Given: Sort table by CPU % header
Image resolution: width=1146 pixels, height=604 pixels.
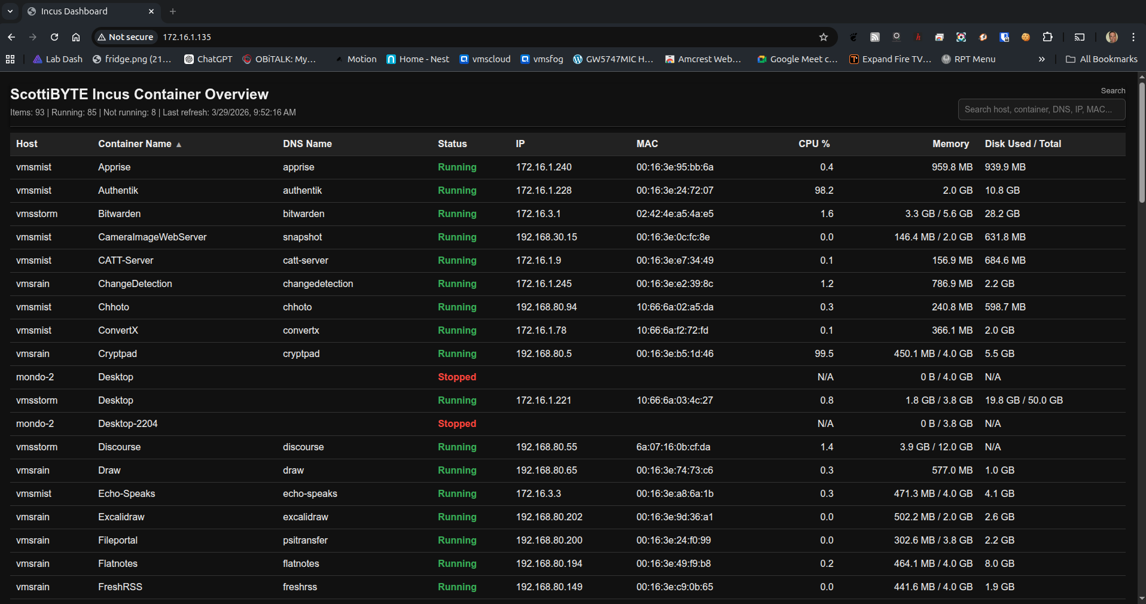Looking at the screenshot, I should tap(813, 144).
